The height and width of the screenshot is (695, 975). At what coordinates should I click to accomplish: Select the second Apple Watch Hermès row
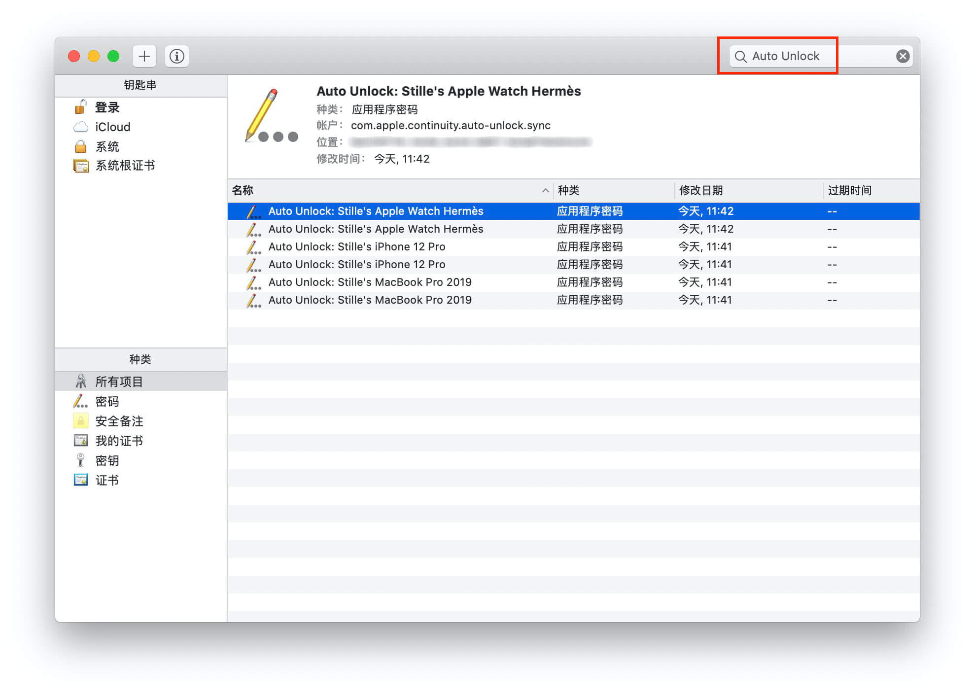pos(574,229)
